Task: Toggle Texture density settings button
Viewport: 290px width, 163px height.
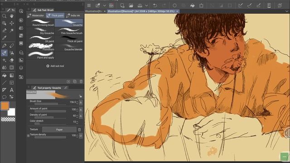Action: 81,136
